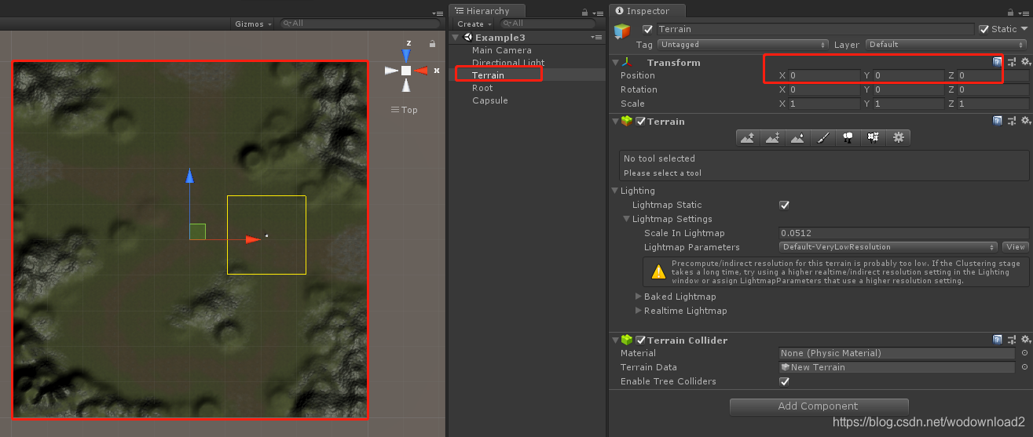This screenshot has width=1033, height=437.
Task: Click the blue Z axis cone on scene gizmo
Action: [406, 55]
